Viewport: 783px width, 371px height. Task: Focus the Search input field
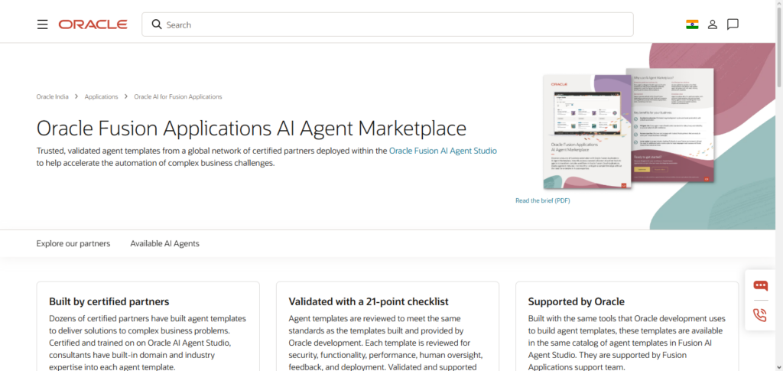[388, 24]
